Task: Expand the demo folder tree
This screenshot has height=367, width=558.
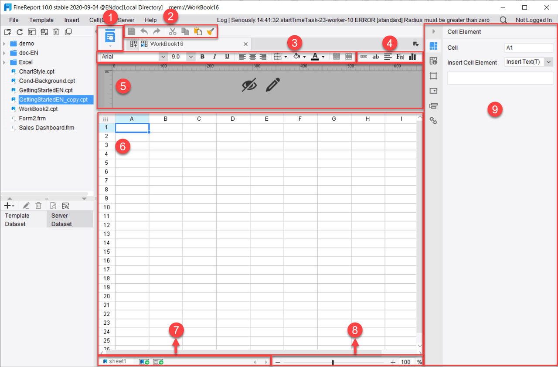Action: [x=4, y=44]
